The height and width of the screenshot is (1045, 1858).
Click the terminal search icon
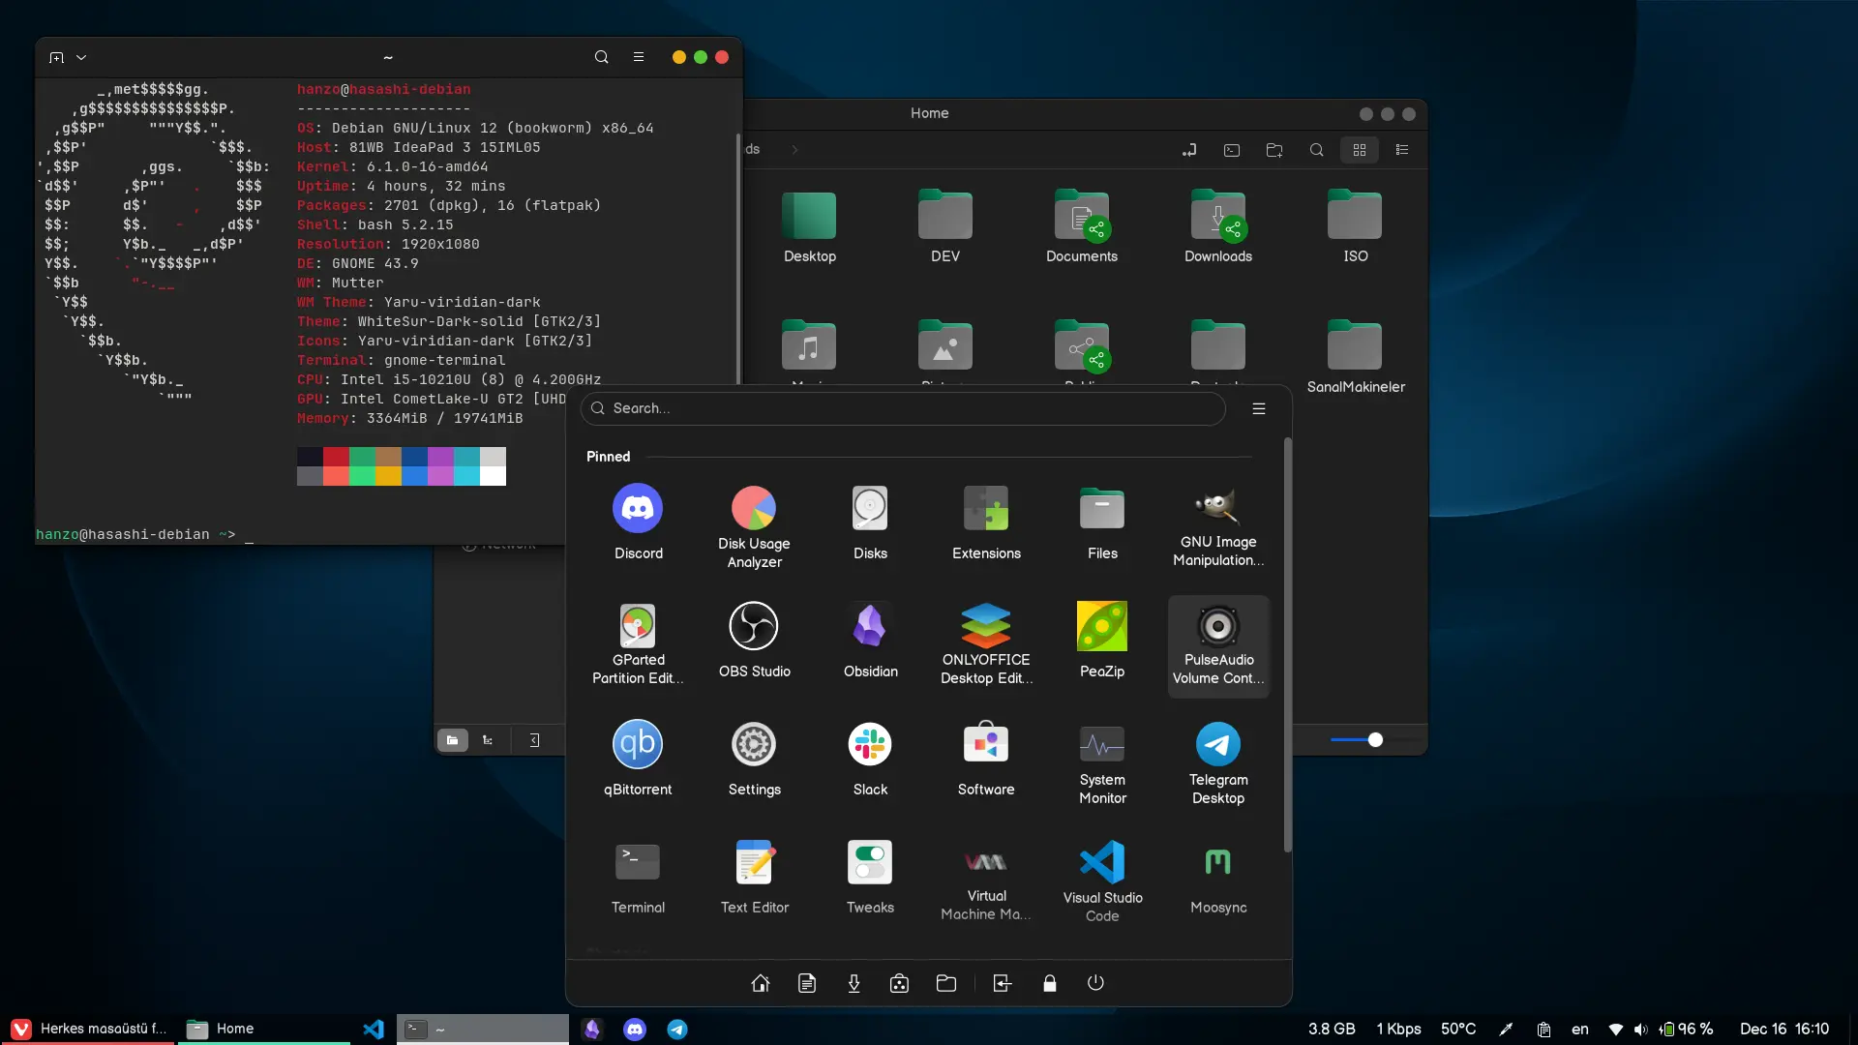[601, 57]
